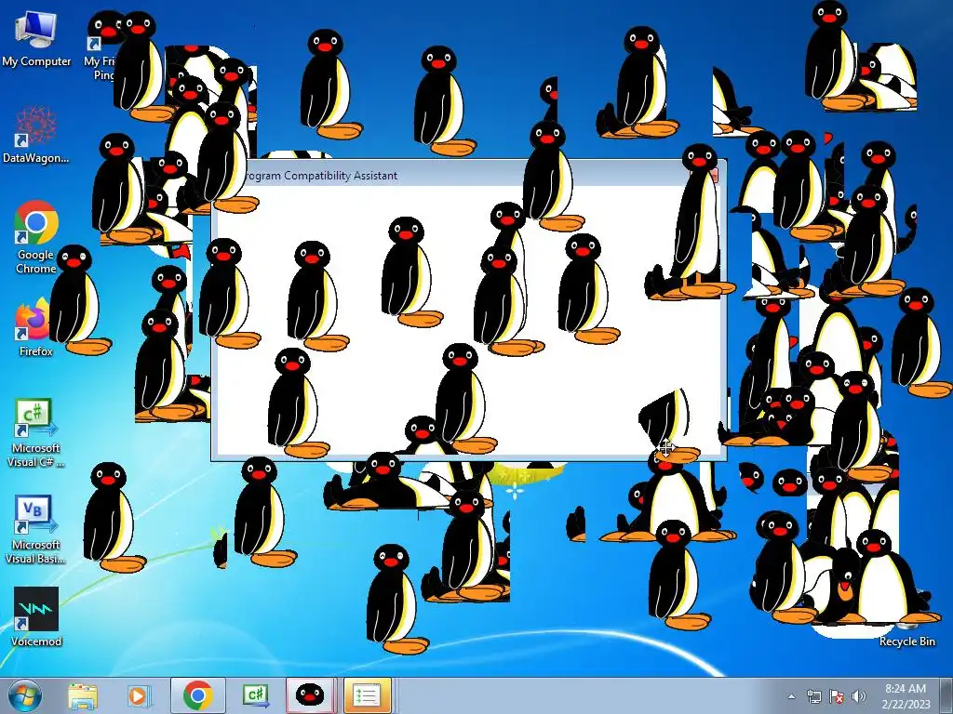Open the Windows Start menu orb
The image size is (953, 714).
[25, 695]
